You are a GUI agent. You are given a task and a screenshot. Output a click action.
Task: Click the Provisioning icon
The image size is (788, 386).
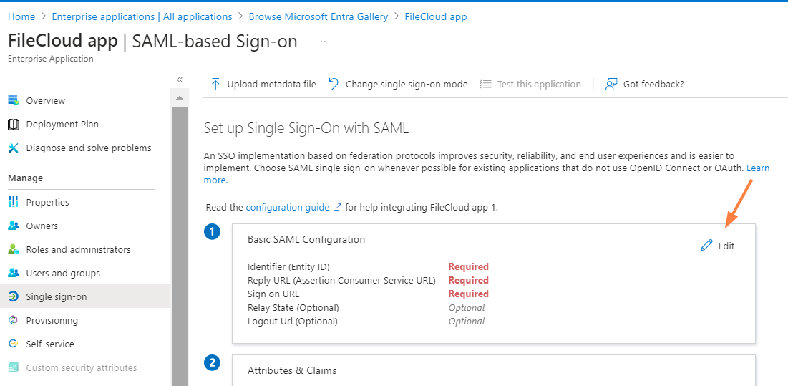point(13,320)
